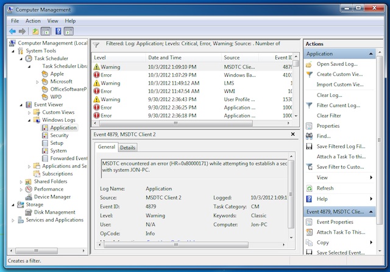Click Clear Filter in Actions pane
Screen dimensions: 390x272
pyautogui.click(x=328, y=116)
